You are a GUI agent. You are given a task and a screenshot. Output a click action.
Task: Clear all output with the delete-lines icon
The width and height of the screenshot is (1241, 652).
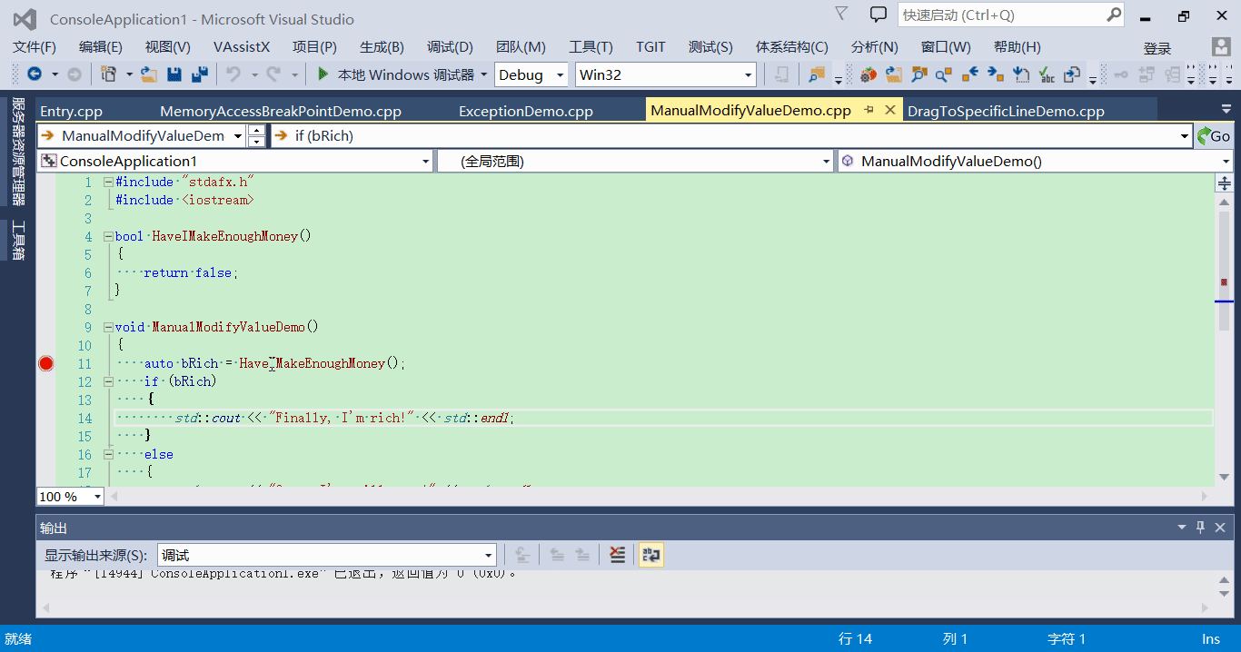point(617,554)
